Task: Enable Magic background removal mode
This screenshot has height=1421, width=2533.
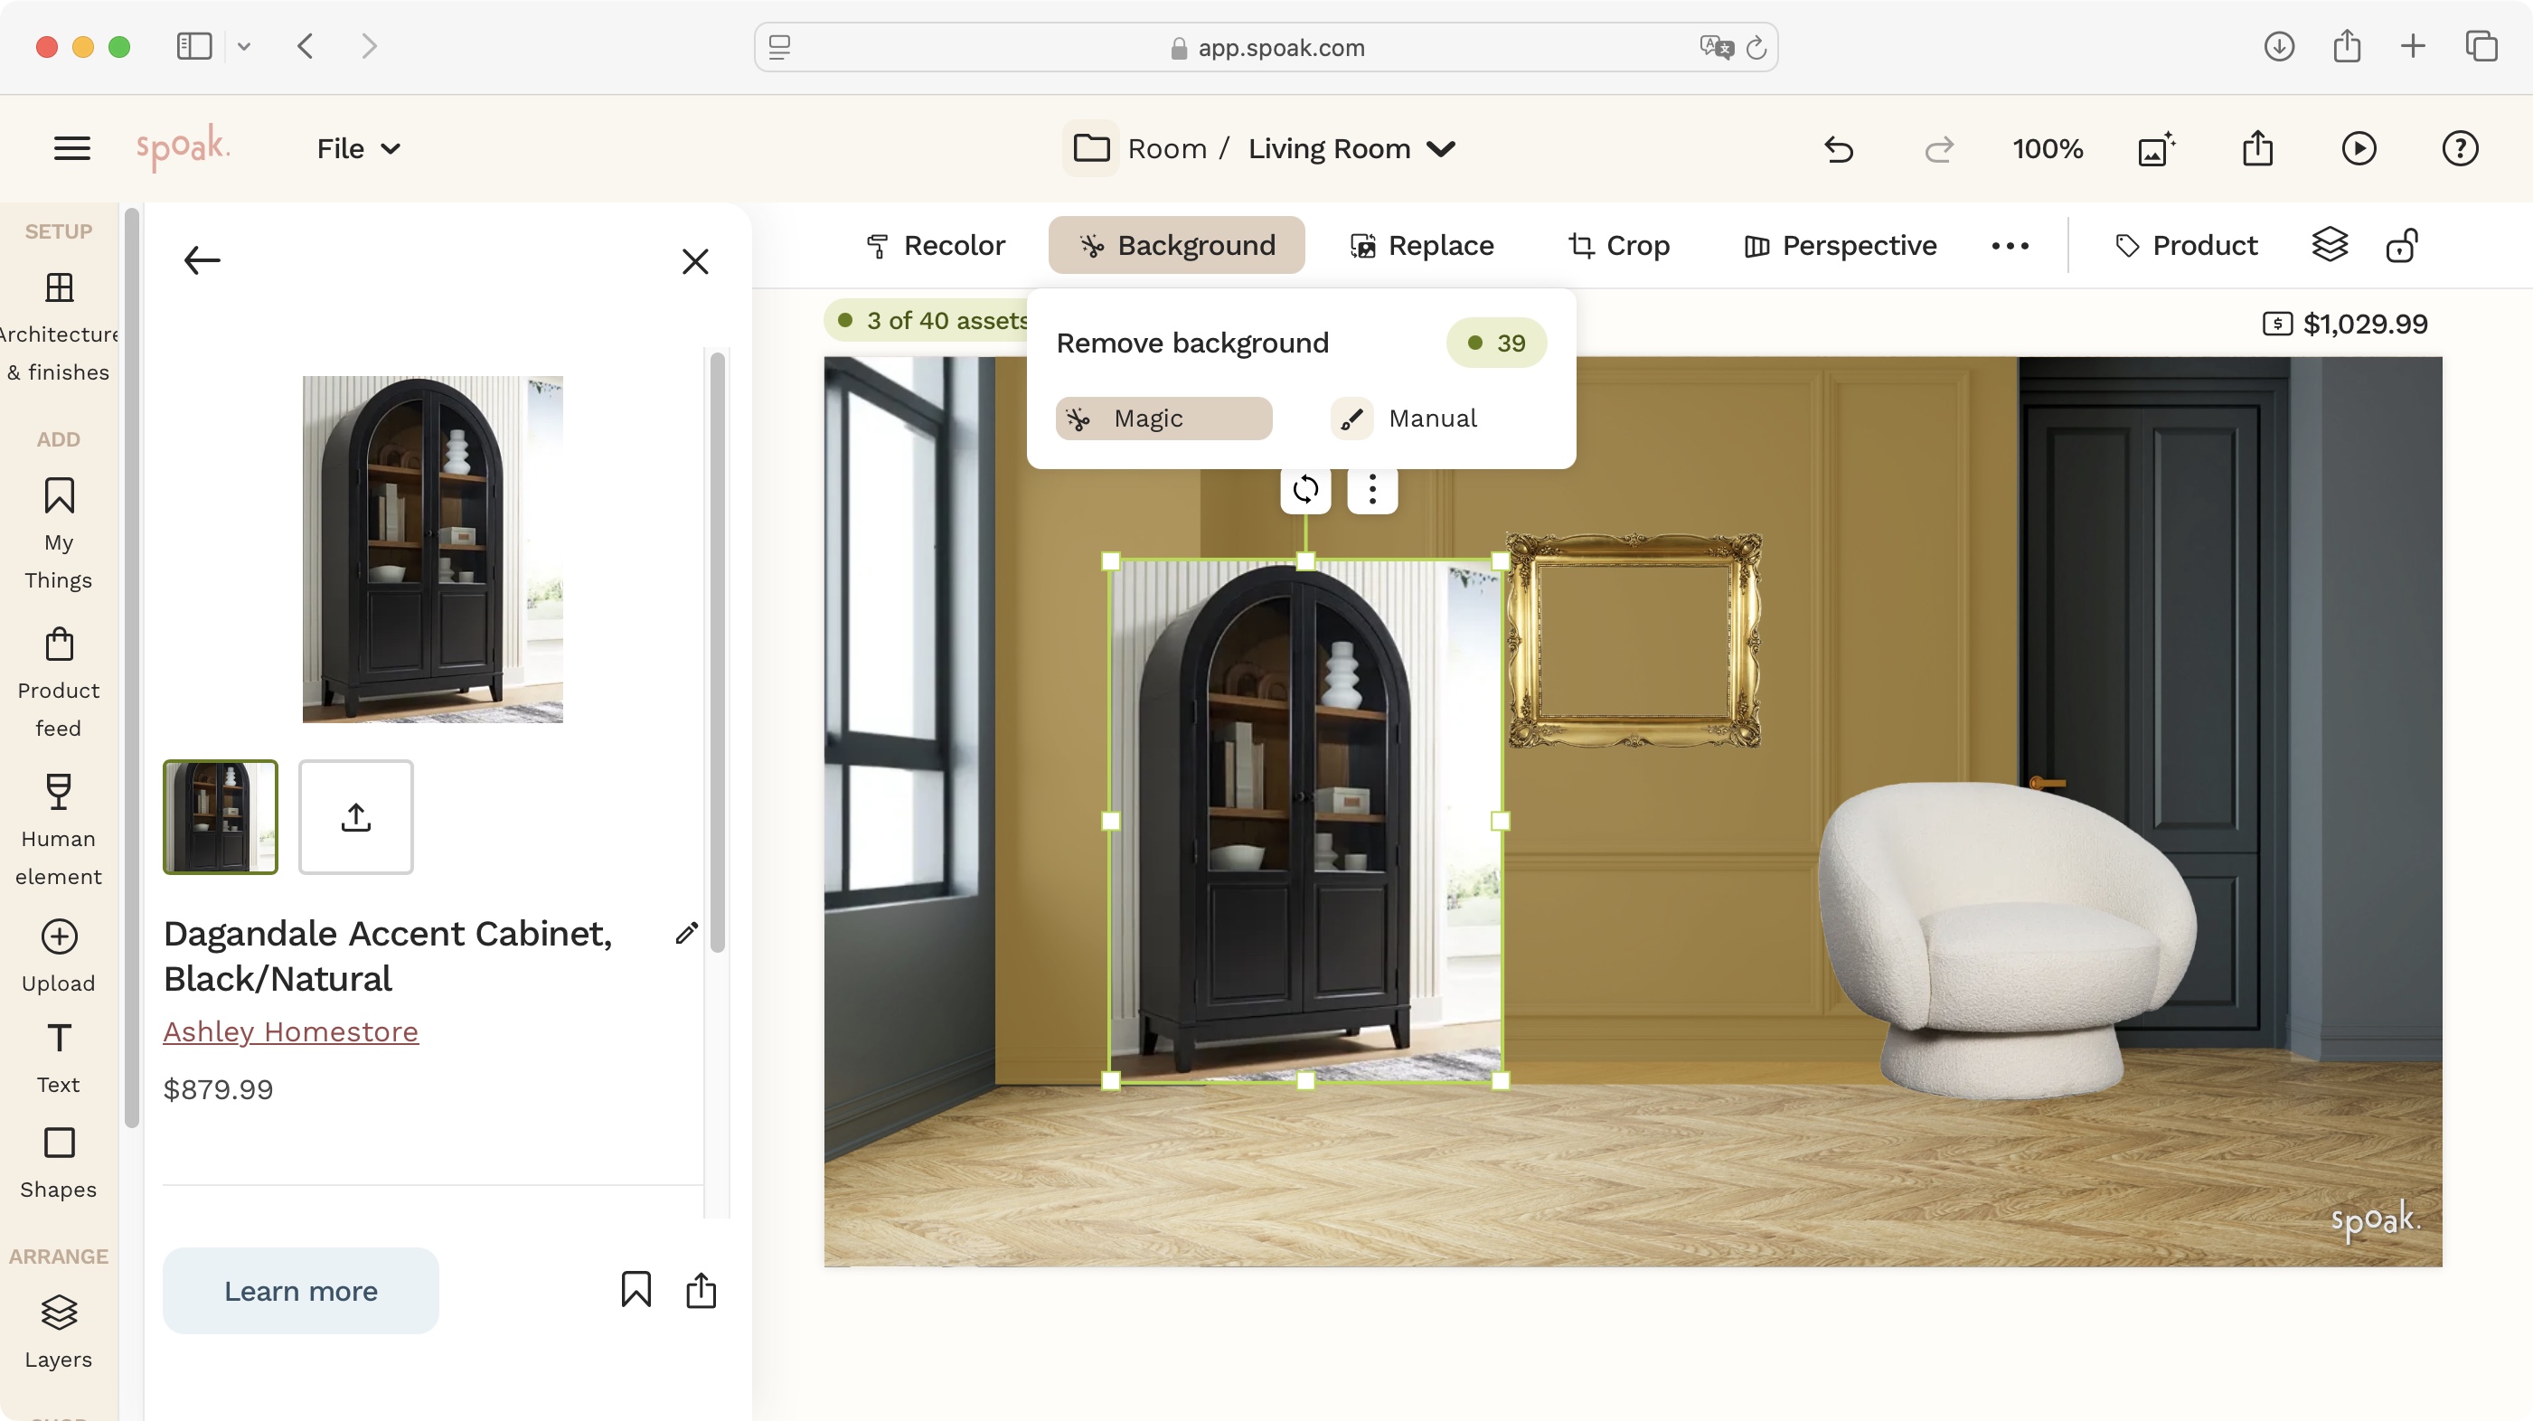Action: coord(1163,418)
